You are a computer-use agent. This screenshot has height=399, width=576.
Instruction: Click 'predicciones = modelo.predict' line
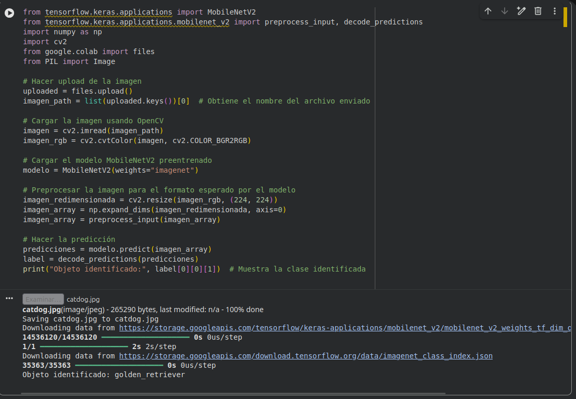point(117,249)
